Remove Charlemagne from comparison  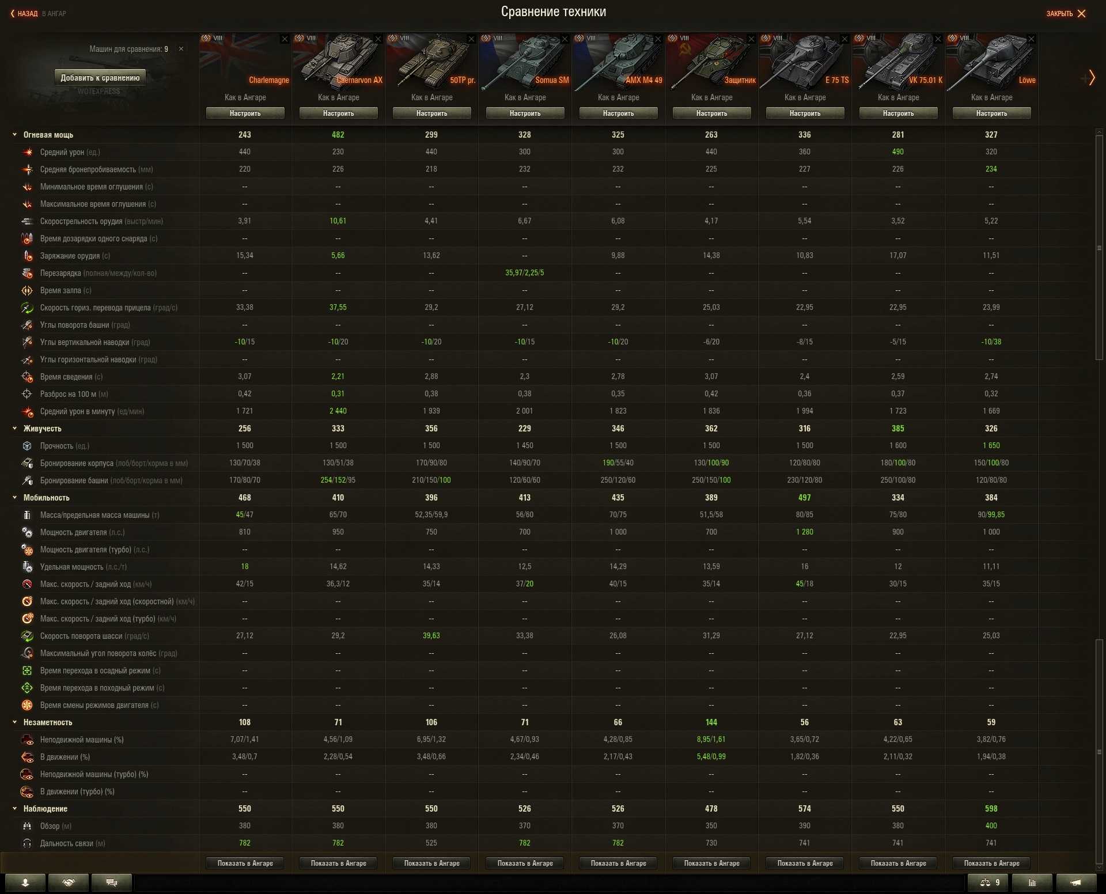pyautogui.click(x=285, y=39)
